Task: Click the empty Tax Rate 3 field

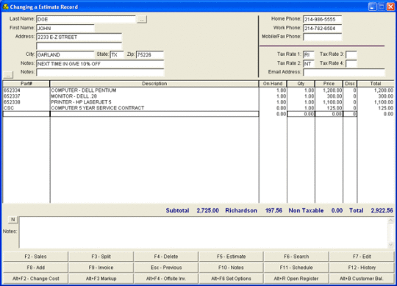Action: point(351,54)
